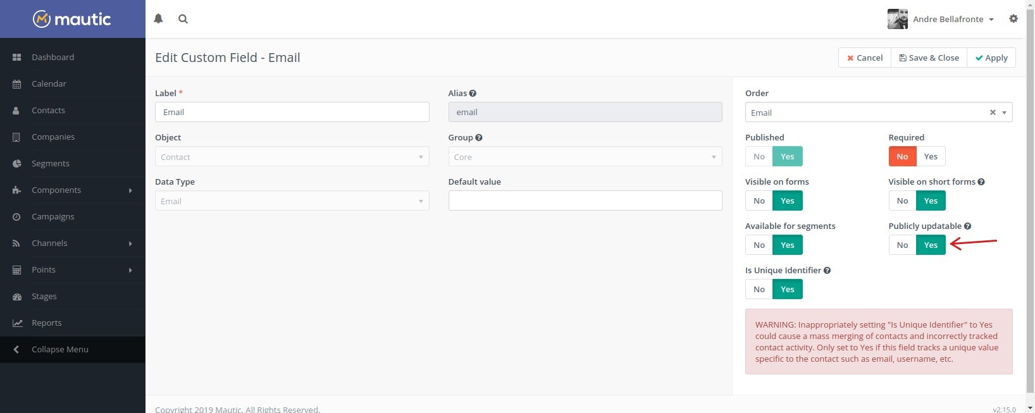Image resolution: width=1035 pixels, height=413 pixels.
Task: Set Published to No
Action: 759,156
